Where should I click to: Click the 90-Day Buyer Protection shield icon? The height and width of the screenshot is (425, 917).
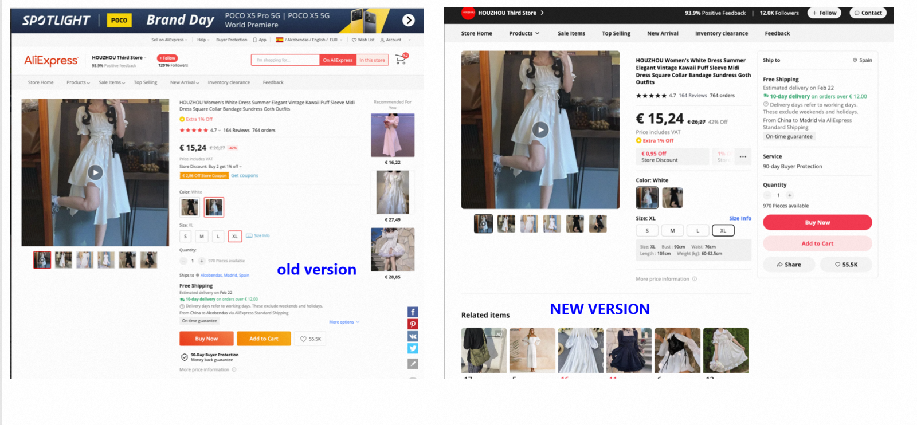(x=185, y=357)
